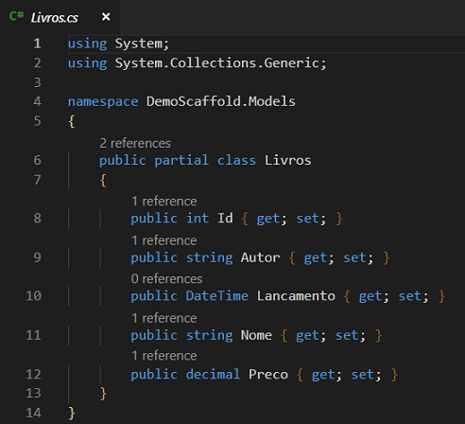The height and width of the screenshot is (424, 465).
Task: Click the opening brace on line 7
Action: (x=103, y=181)
